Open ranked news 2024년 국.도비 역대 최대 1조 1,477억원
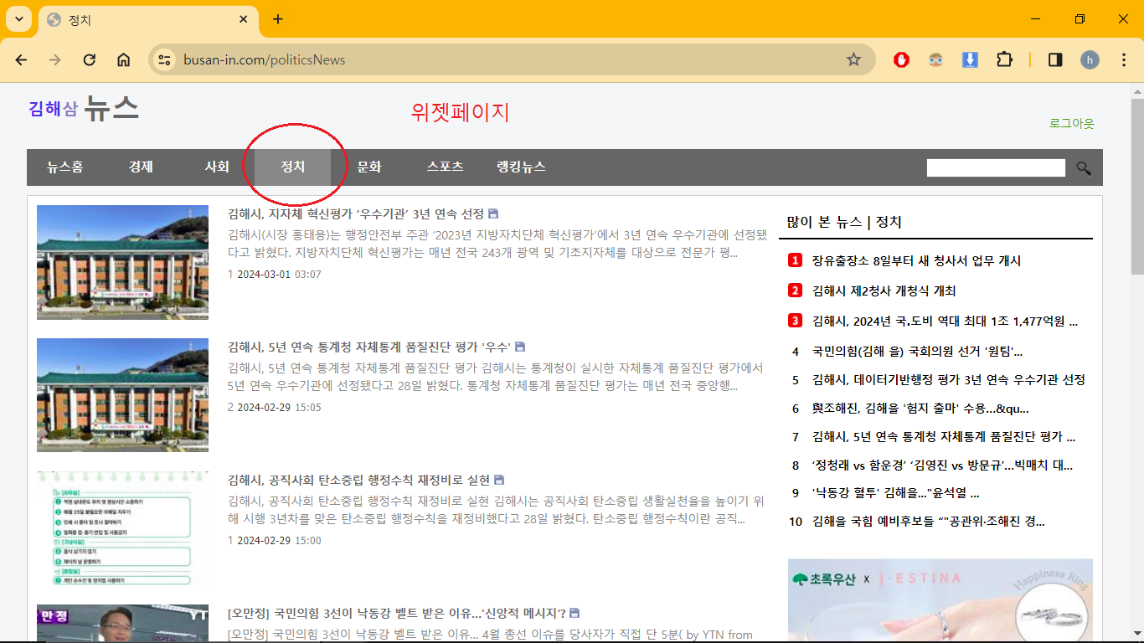1144x643 pixels. pyautogui.click(x=945, y=321)
